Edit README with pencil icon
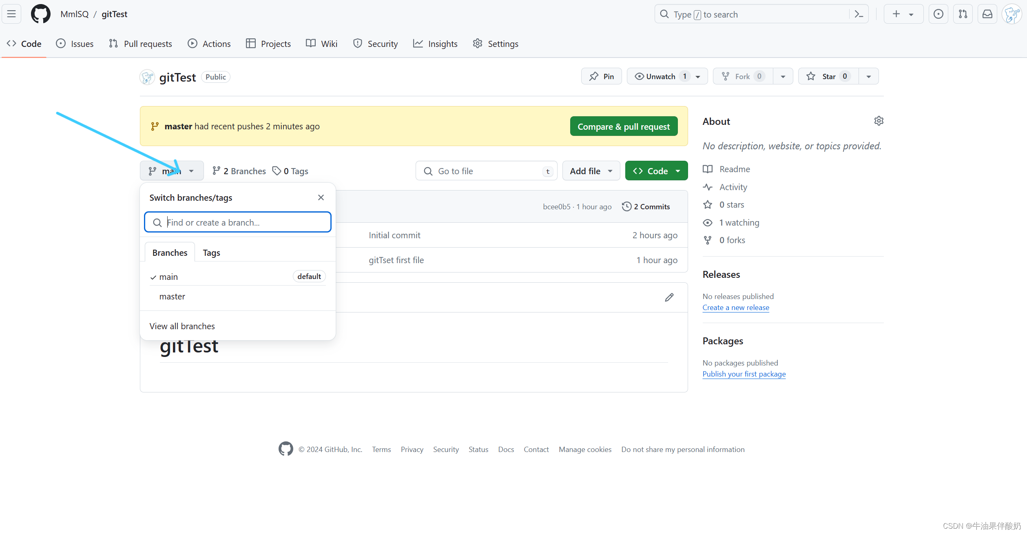1027x534 pixels. click(x=669, y=297)
